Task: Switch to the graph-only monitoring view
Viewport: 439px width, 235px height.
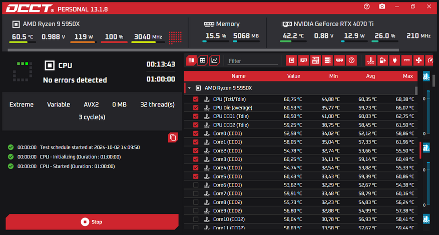Action: pyautogui.click(x=214, y=60)
